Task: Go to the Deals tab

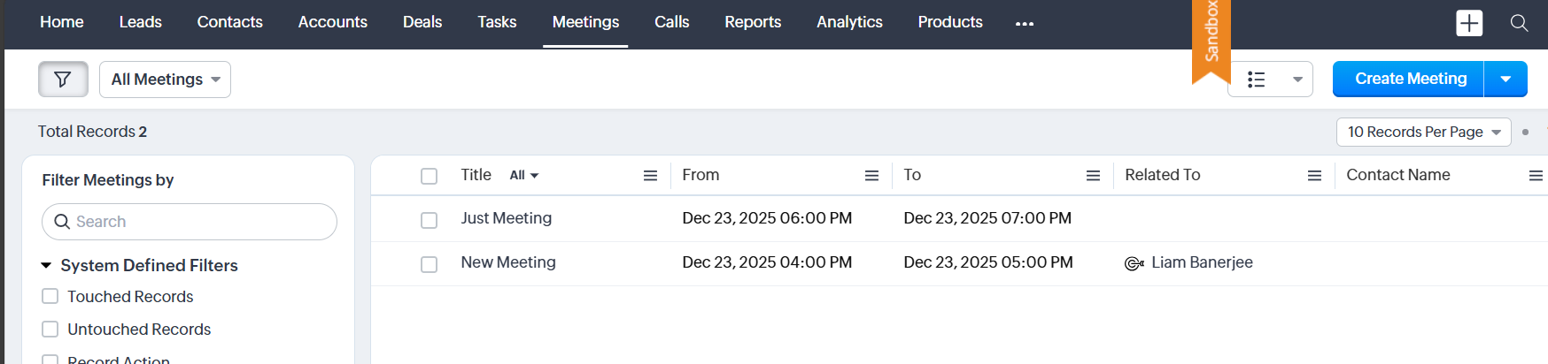Action: (x=422, y=22)
